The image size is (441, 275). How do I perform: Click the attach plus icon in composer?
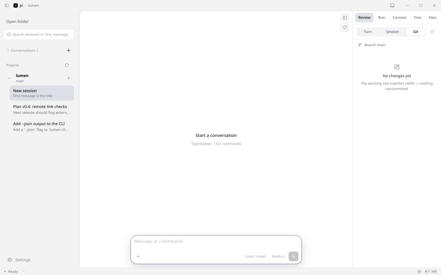[138, 256]
